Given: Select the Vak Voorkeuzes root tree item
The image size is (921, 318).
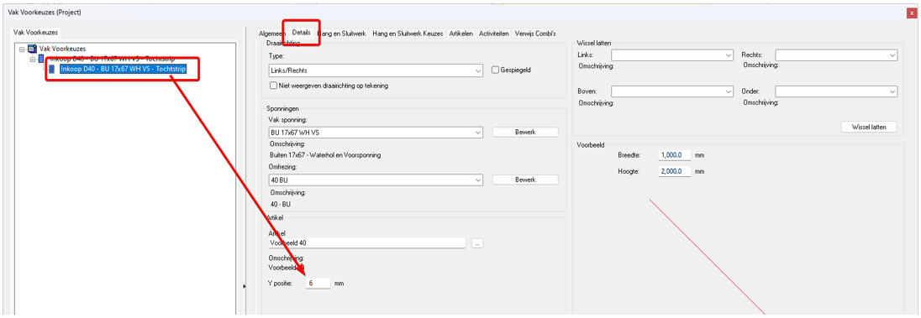Looking at the screenshot, I should coord(62,49).
